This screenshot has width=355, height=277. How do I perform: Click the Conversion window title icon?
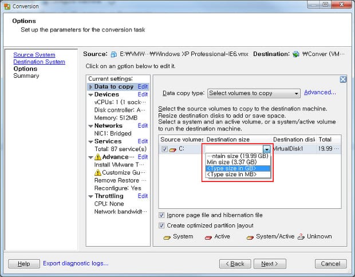pyautogui.click(x=7, y=6)
